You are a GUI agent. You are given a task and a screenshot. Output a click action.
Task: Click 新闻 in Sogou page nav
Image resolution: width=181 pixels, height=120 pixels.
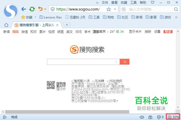[6, 32]
